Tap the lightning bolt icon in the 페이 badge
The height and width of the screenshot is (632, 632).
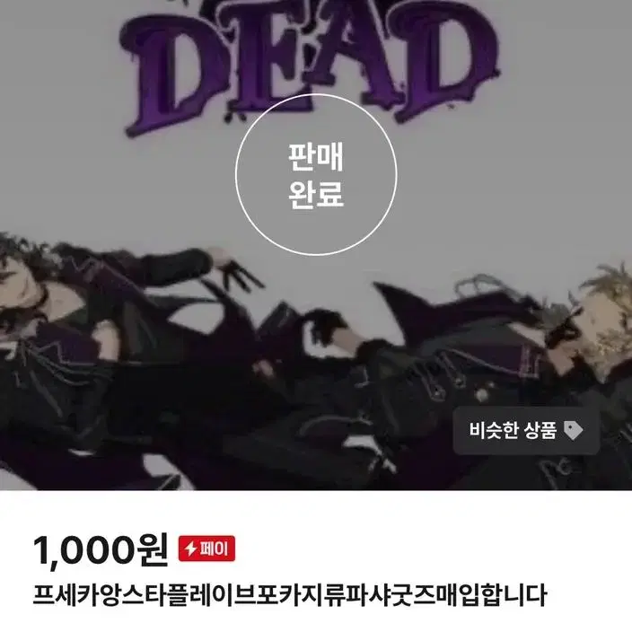tap(190, 549)
